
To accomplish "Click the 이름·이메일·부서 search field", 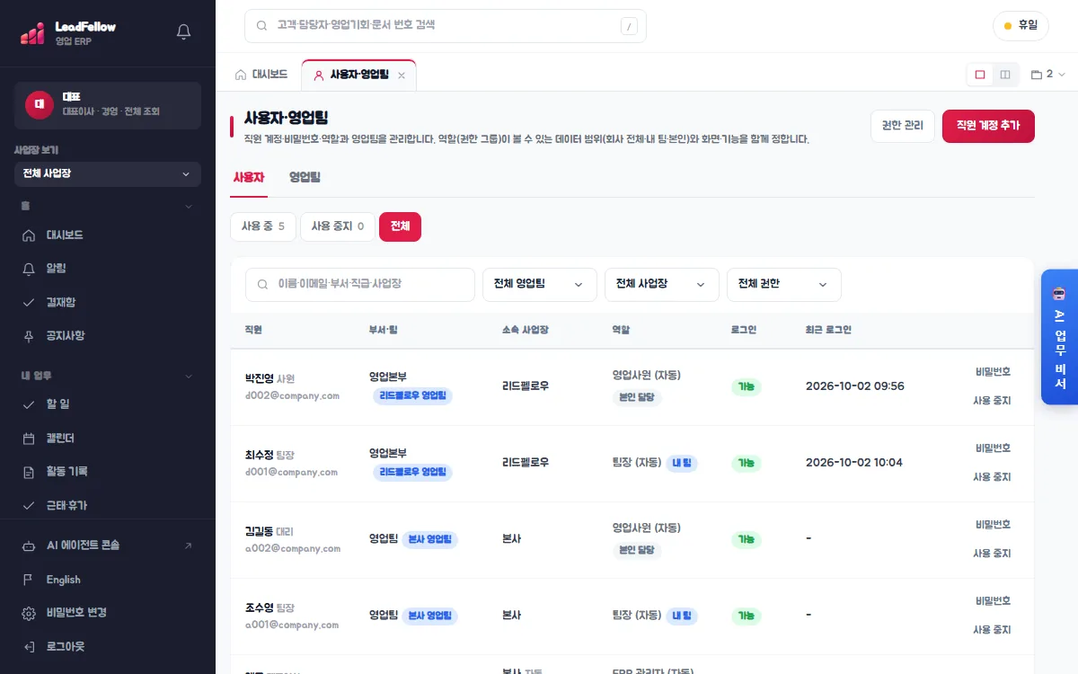I will [x=360, y=284].
